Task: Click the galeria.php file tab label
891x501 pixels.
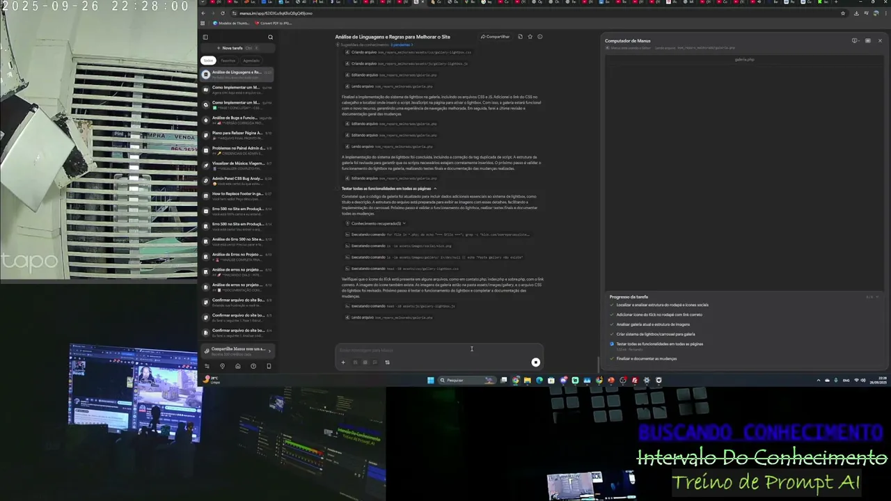Action: [744, 60]
